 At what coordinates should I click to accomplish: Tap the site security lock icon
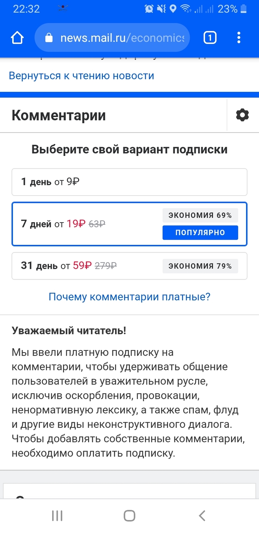coord(49,38)
